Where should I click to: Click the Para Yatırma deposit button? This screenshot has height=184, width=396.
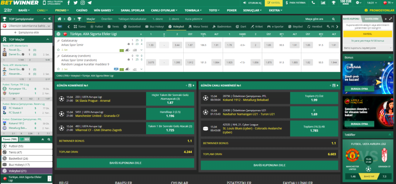(x=295, y=3)
